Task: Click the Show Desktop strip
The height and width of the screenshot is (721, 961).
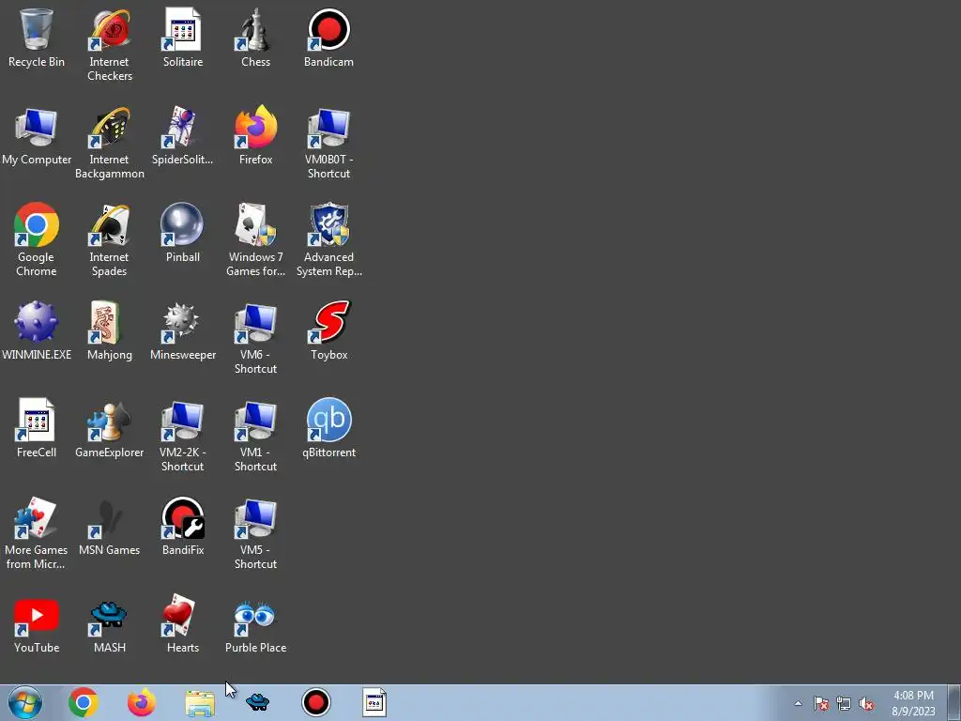Action: tap(954, 702)
